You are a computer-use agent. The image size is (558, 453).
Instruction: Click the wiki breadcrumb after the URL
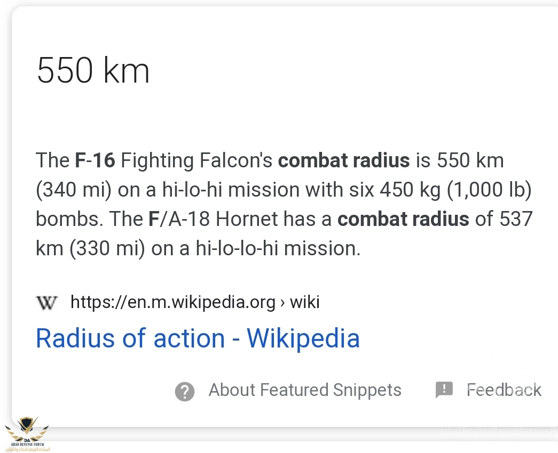tap(304, 303)
